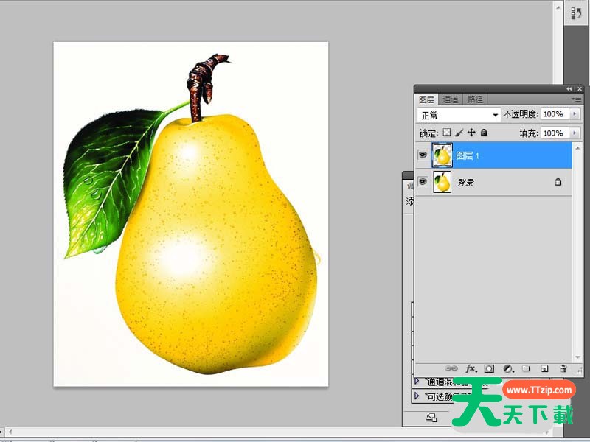Switch to the 通道 tab
The height and width of the screenshot is (442, 590).
pyautogui.click(x=451, y=99)
